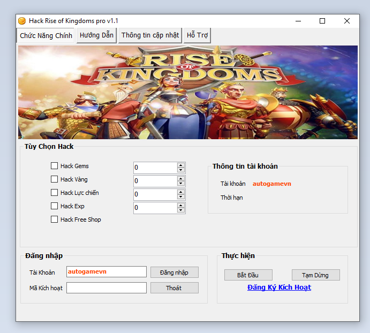The image size is (370, 333).
Task: Enable the Hack Free Shop checkbox
Action: click(x=54, y=220)
